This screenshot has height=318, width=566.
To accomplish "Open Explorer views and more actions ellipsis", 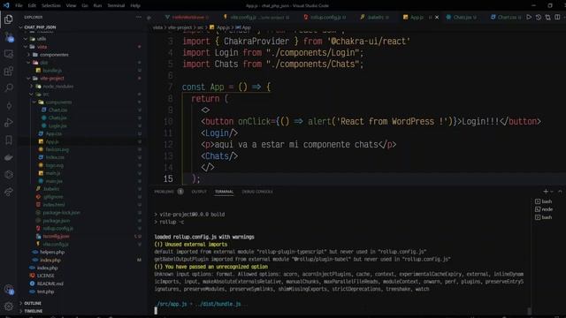I will coord(139,17).
